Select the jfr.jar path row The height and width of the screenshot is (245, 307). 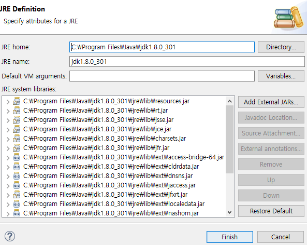coord(96,148)
